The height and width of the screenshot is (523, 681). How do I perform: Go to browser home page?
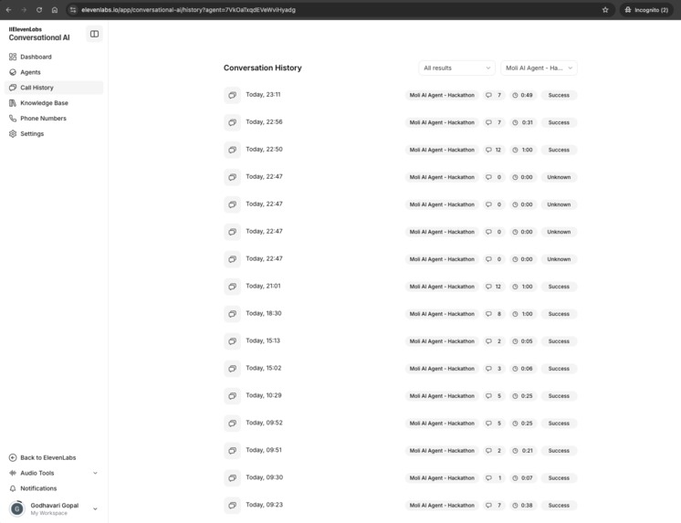[x=55, y=9]
